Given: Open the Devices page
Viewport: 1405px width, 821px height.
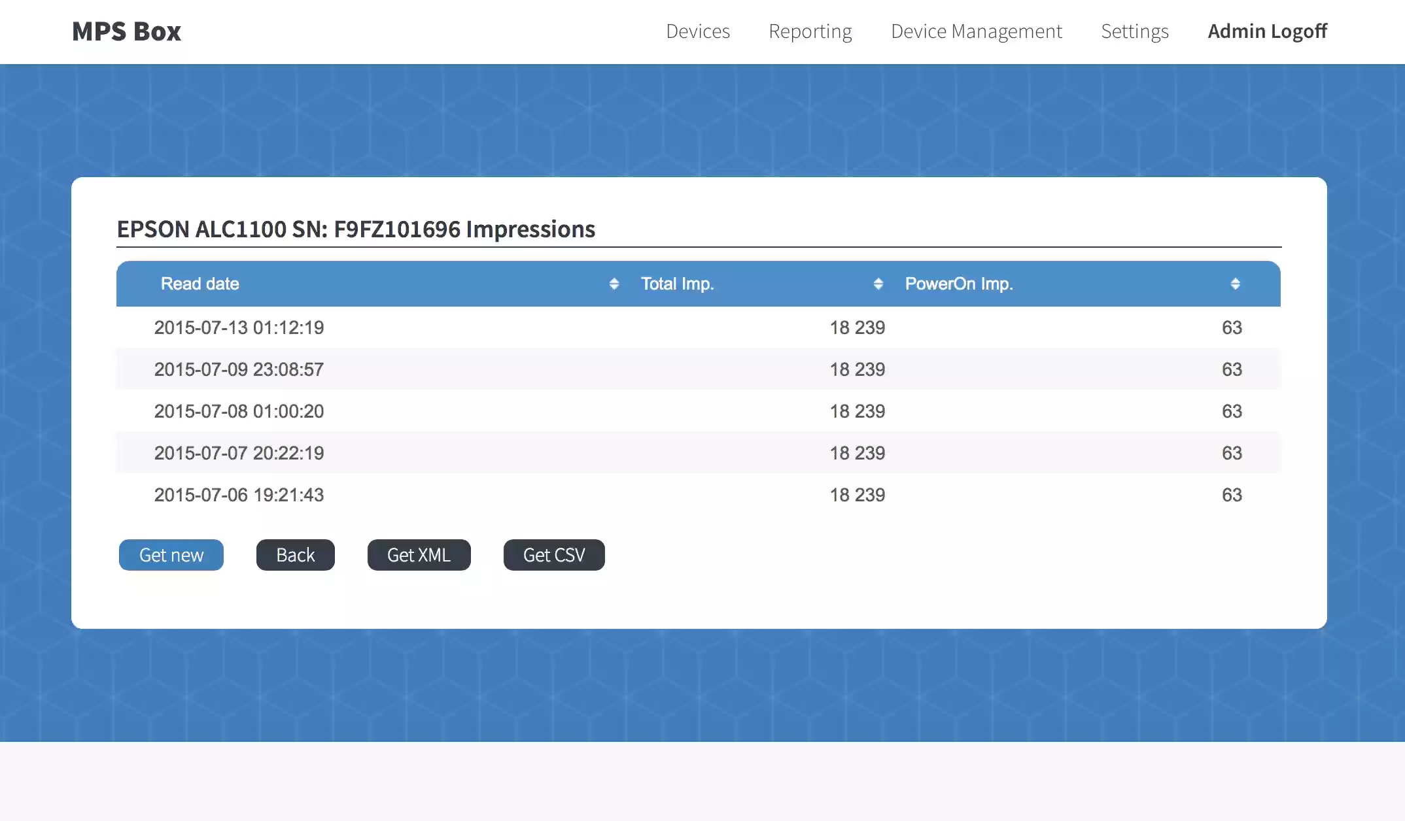Looking at the screenshot, I should 697,31.
